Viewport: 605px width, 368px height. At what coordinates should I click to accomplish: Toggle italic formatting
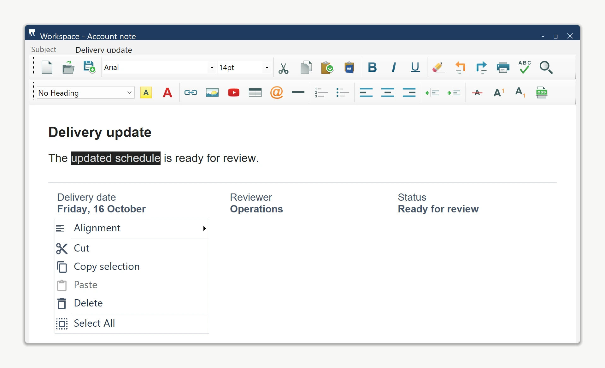tap(394, 67)
